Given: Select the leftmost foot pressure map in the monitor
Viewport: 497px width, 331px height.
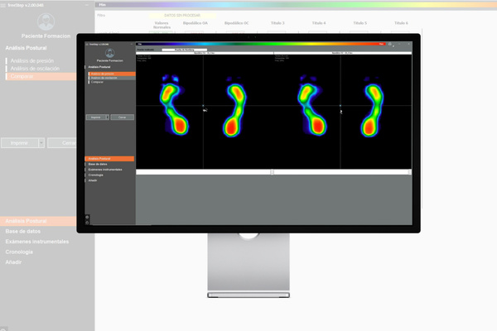Looking at the screenshot, I should [x=171, y=108].
